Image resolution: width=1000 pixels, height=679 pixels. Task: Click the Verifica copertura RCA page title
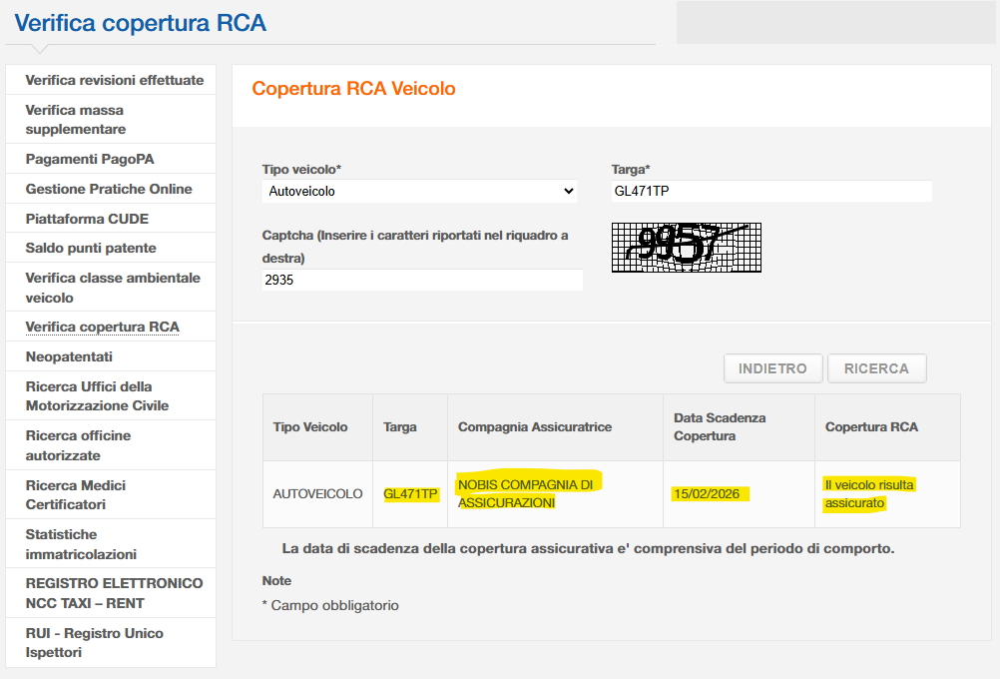(141, 23)
